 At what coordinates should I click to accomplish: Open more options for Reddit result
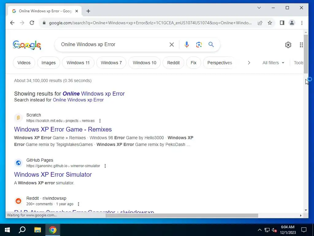[x=78, y=204]
